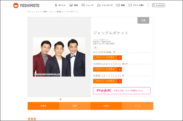183x121 pixels.
Task: Select first carousel dot under photo
Action: (x=58, y=99)
